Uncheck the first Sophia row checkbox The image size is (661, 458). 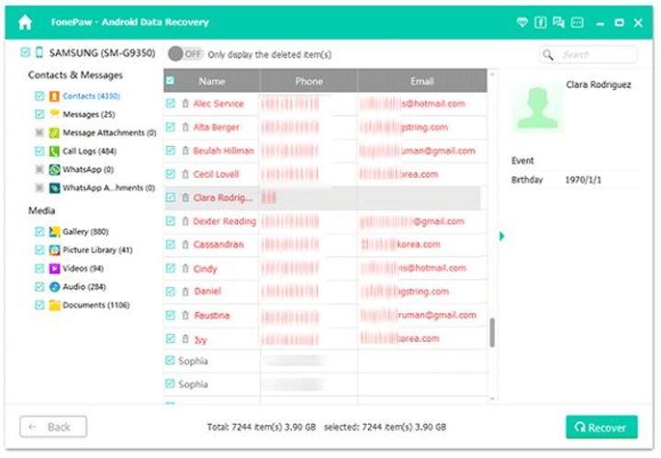point(170,360)
